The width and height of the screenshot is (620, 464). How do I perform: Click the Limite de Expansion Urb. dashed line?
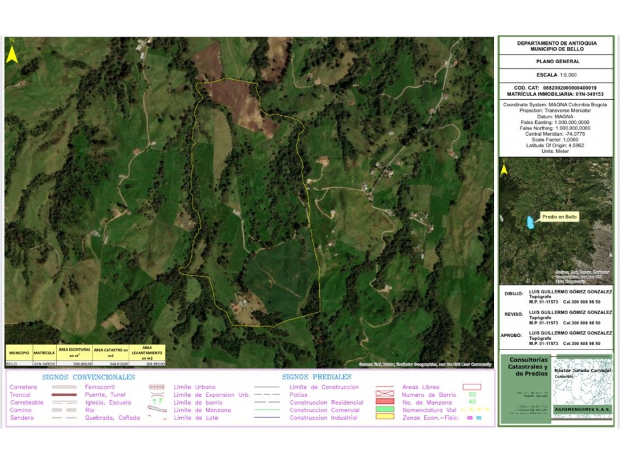pyautogui.click(x=267, y=395)
